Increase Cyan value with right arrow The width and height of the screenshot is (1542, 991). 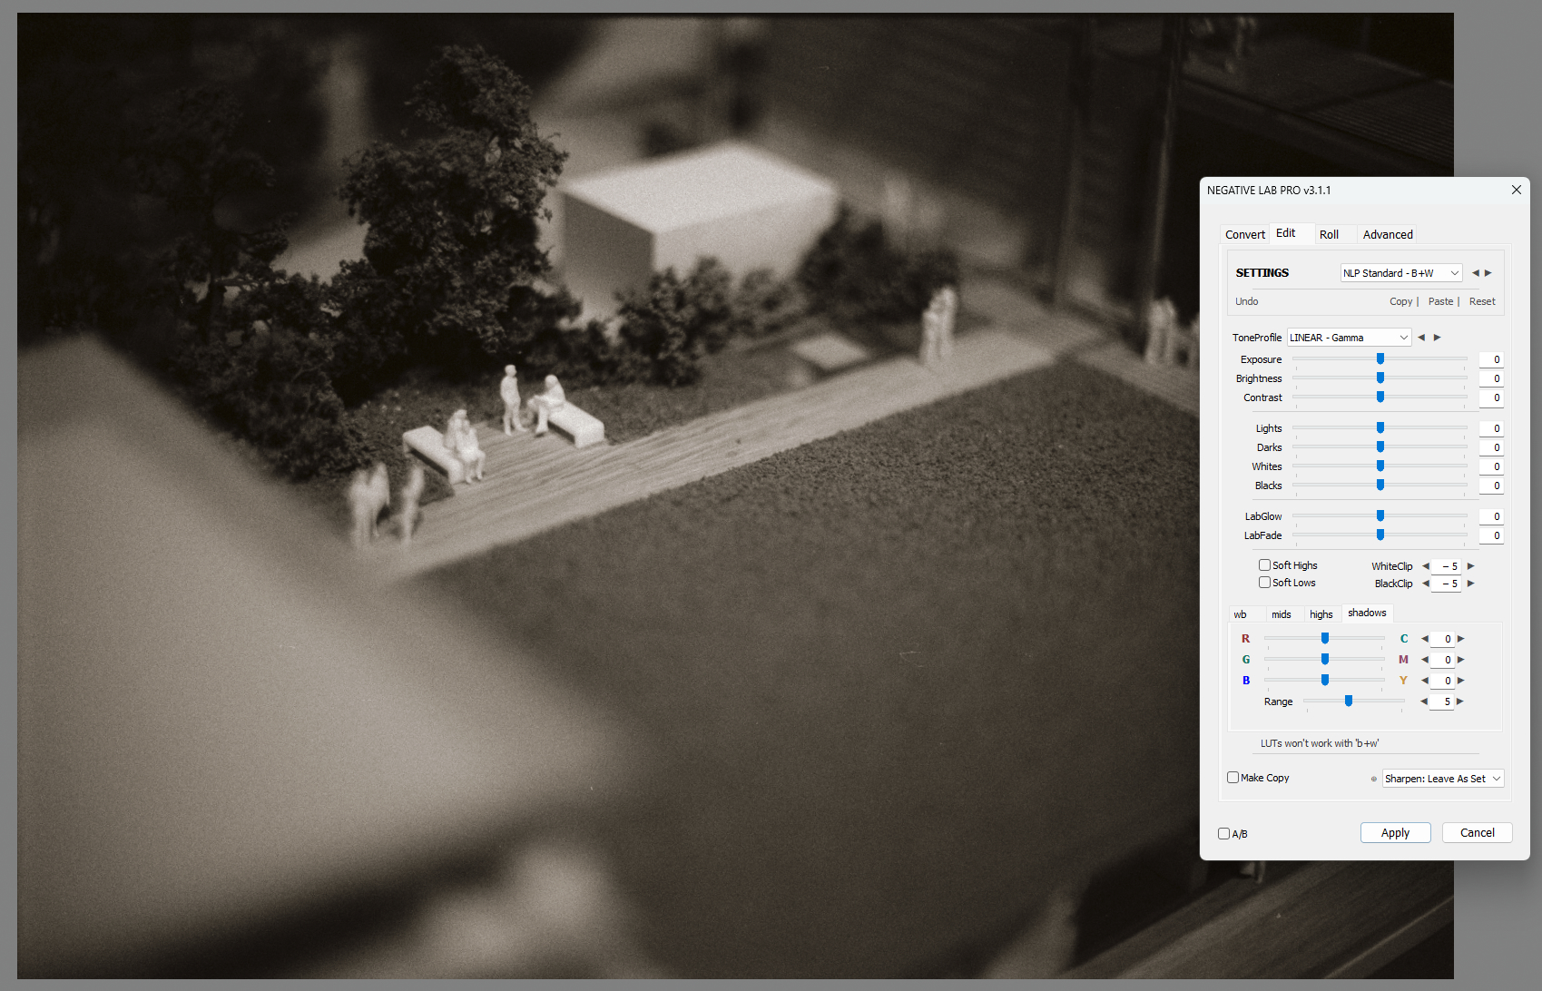point(1461,639)
